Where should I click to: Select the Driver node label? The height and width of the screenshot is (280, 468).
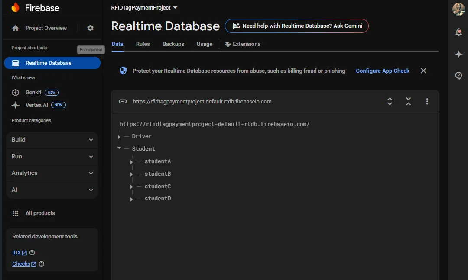coord(142,136)
